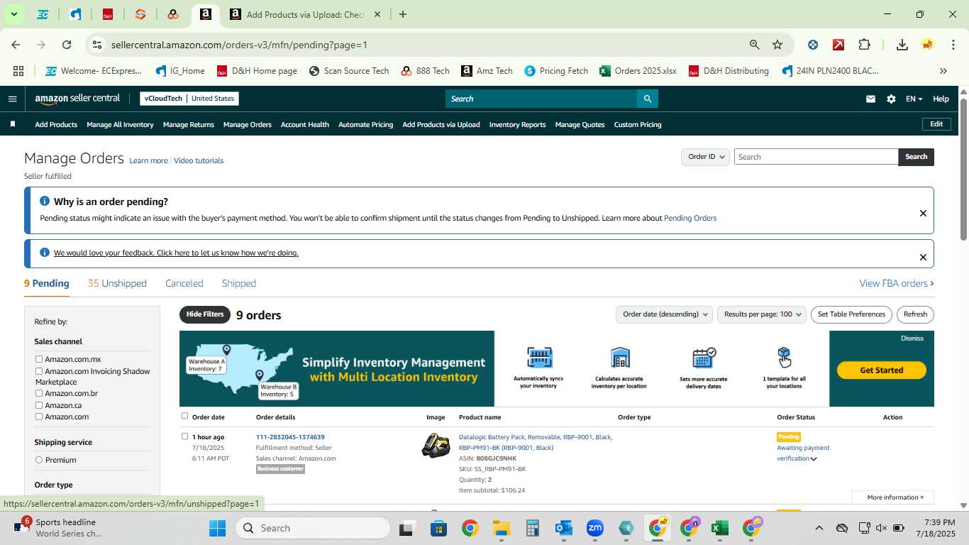Open Add Products via Upload menu item
Viewport: 969px width, 545px height.
[441, 125]
